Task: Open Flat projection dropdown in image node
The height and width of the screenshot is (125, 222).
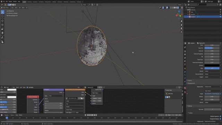Action: 75,104
